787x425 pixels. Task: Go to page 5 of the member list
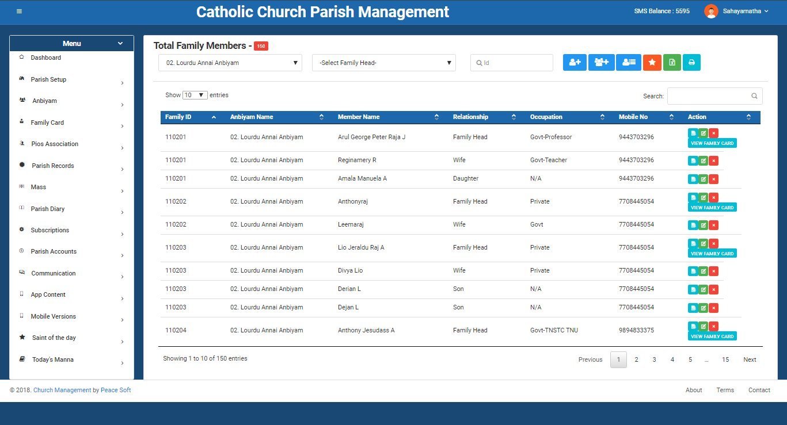(x=690, y=359)
